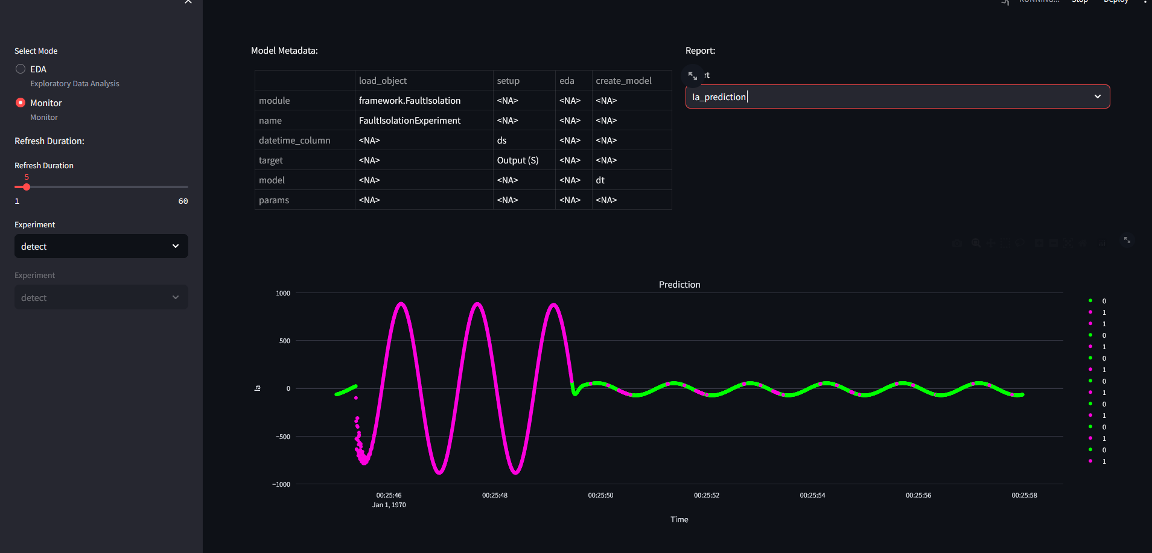Image resolution: width=1152 pixels, height=553 pixels.
Task: Click the Plotly logo icon in the modebar
Action: coord(1102,243)
